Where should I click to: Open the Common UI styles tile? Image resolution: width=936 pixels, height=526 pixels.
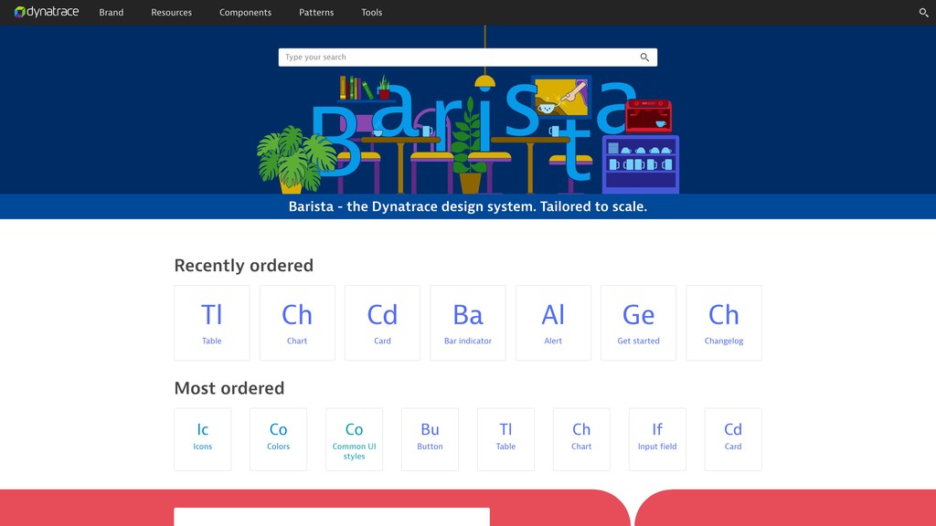tap(354, 439)
